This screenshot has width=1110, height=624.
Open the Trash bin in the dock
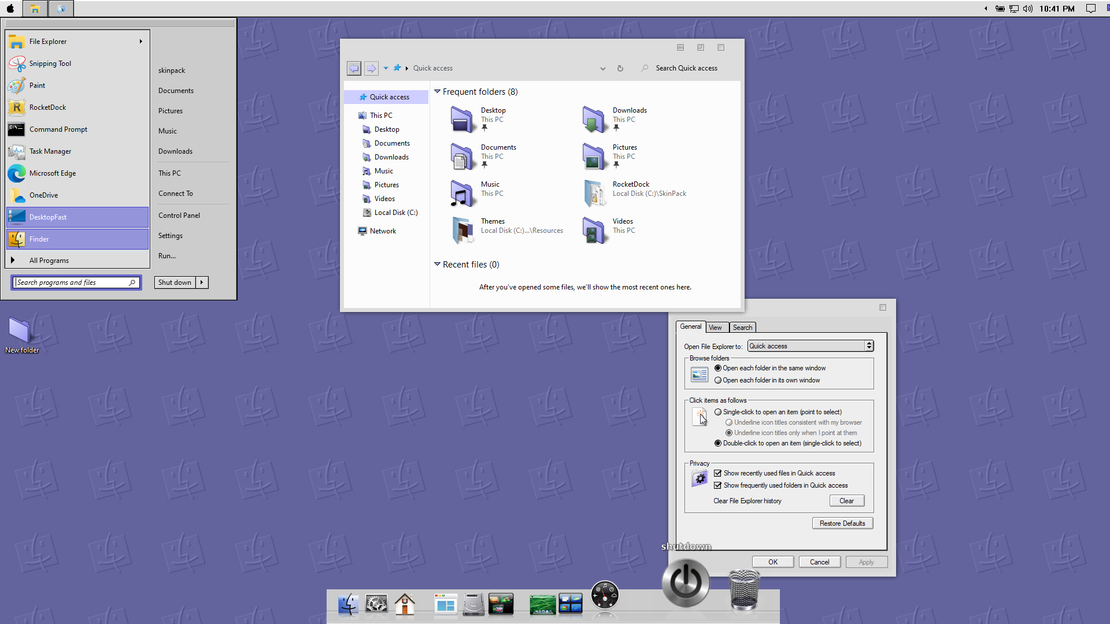click(x=744, y=590)
